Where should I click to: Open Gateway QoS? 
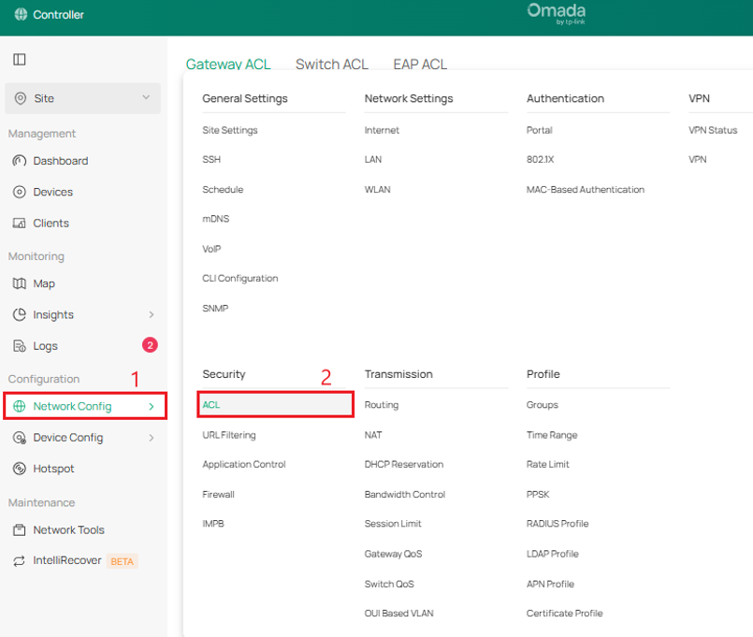pos(393,555)
